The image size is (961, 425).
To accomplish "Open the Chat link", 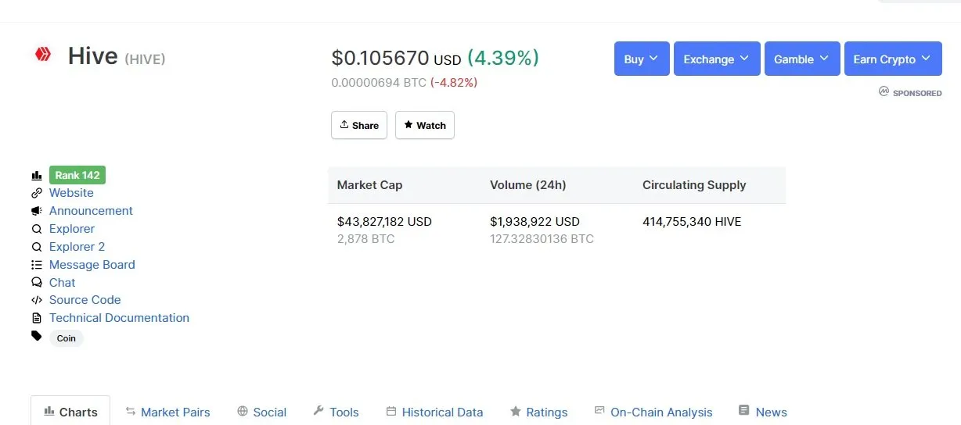I will 63,283.
